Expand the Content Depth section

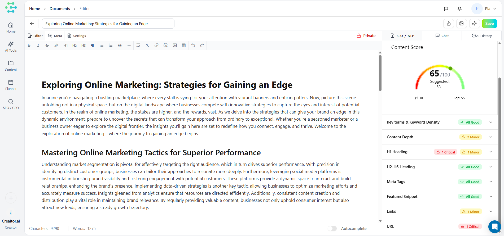[x=491, y=137]
